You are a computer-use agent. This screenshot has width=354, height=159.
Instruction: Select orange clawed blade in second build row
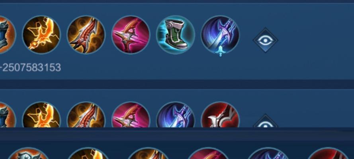tap(86, 114)
